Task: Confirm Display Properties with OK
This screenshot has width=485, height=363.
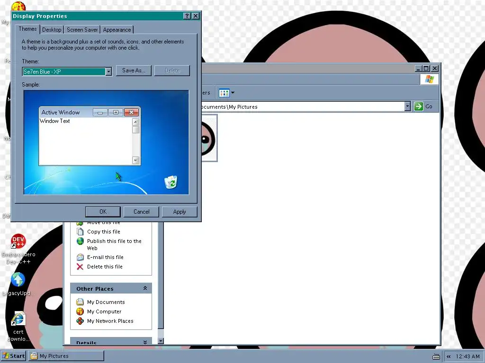Action: click(x=103, y=212)
